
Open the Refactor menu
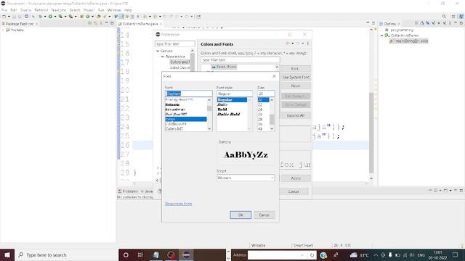tap(41, 10)
